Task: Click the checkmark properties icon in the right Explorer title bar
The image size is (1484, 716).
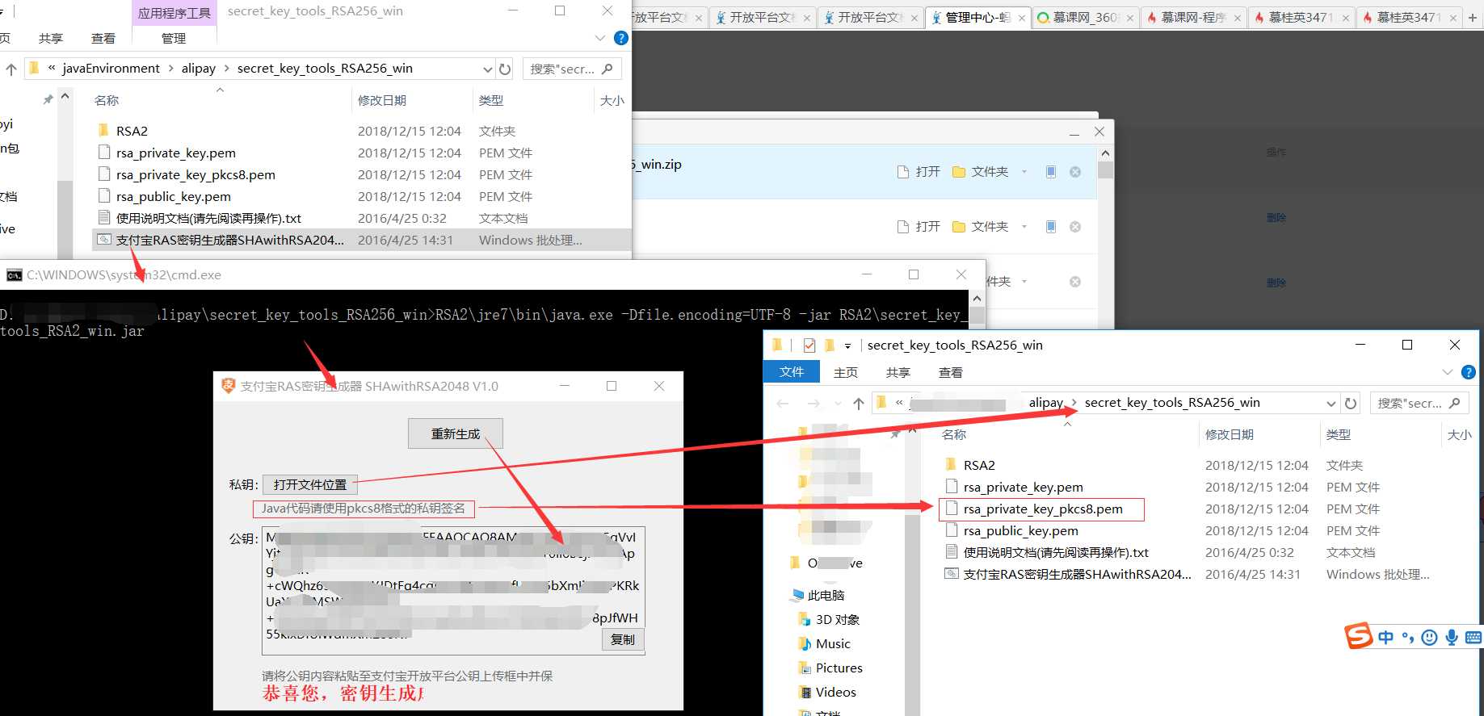Action: pos(809,345)
